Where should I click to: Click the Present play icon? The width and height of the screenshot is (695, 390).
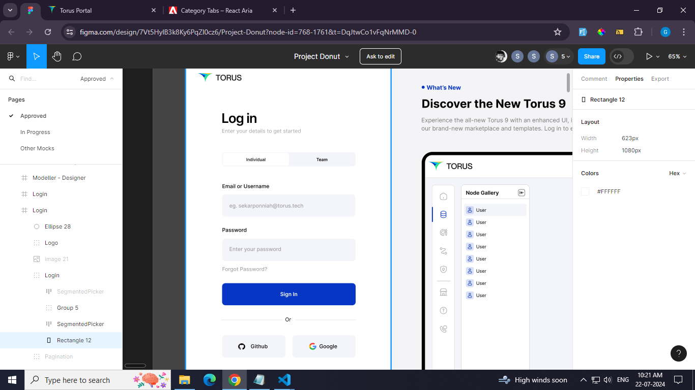(x=649, y=56)
